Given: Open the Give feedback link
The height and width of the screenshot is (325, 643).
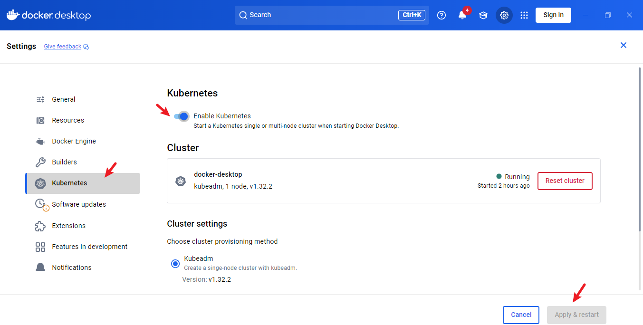Looking at the screenshot, I should pyautogui.click(x=62, y=47).
